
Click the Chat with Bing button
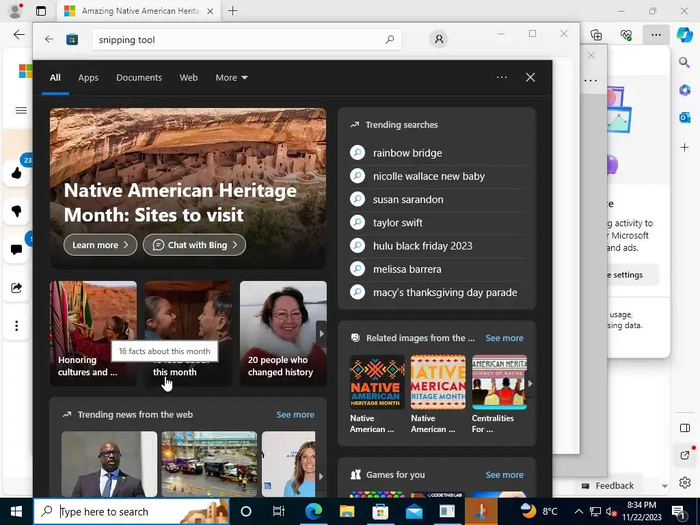194,245
